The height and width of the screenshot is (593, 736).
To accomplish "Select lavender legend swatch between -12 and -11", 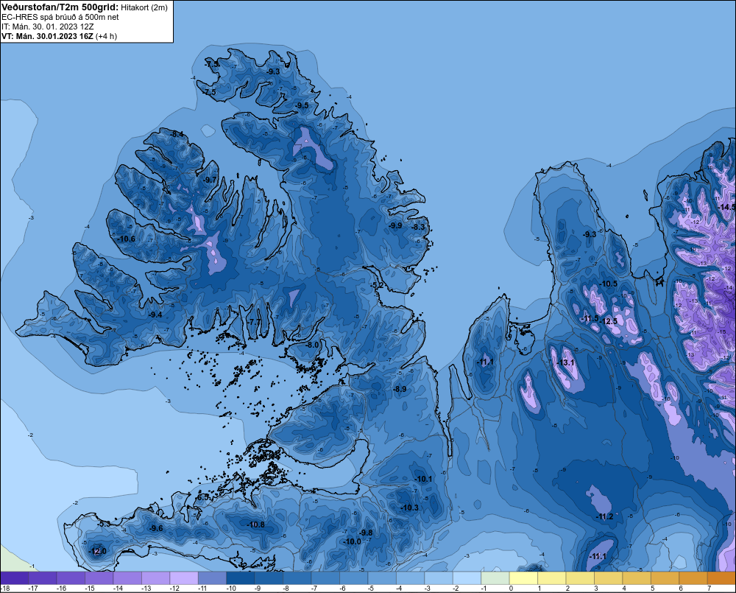I will click(x=184, y=578).
